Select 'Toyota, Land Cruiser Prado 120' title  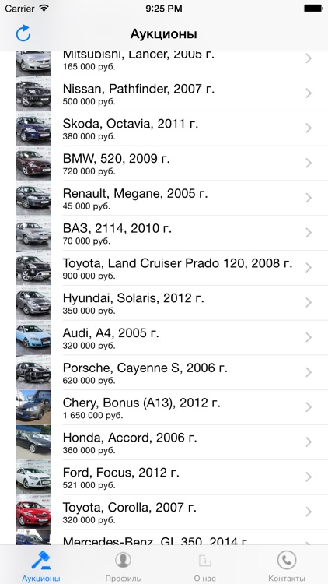pos(155,263)
